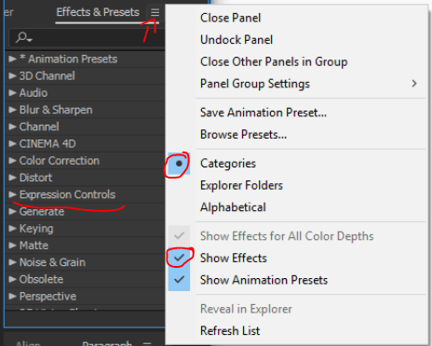This screenshot has width=432, height=346.
Task: Expand the Animation Presets category
Action: 12,59
